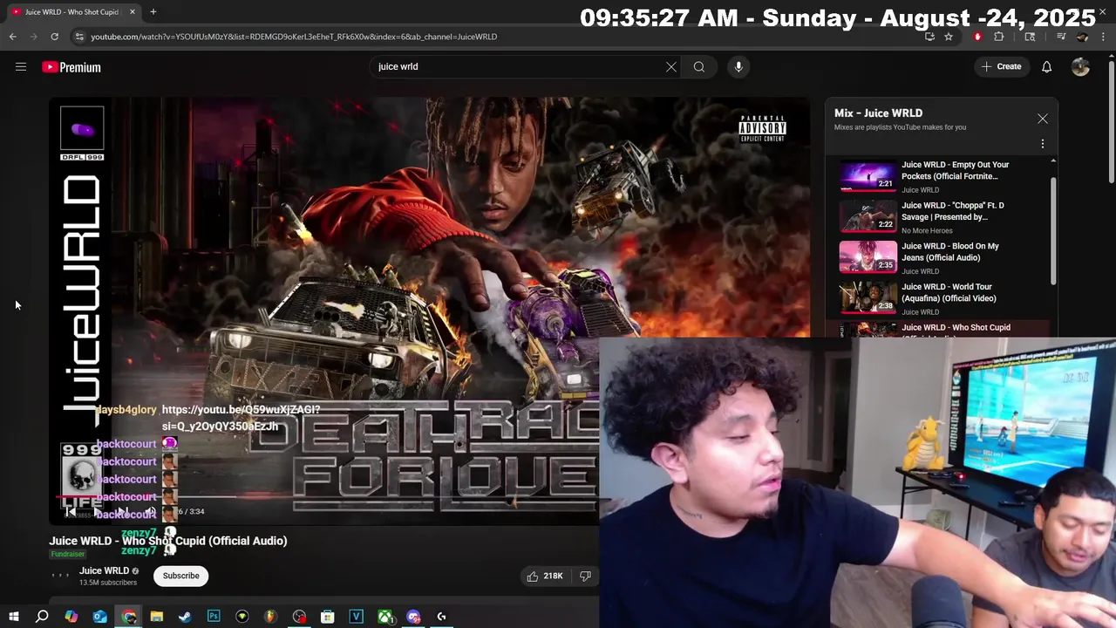Viewport: 1116px width, 628px height.
Task: Open the YouTube account avatar menu
Action: (x=1080, y=67)
